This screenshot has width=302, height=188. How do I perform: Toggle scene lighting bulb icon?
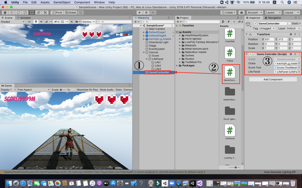point(36,22)
